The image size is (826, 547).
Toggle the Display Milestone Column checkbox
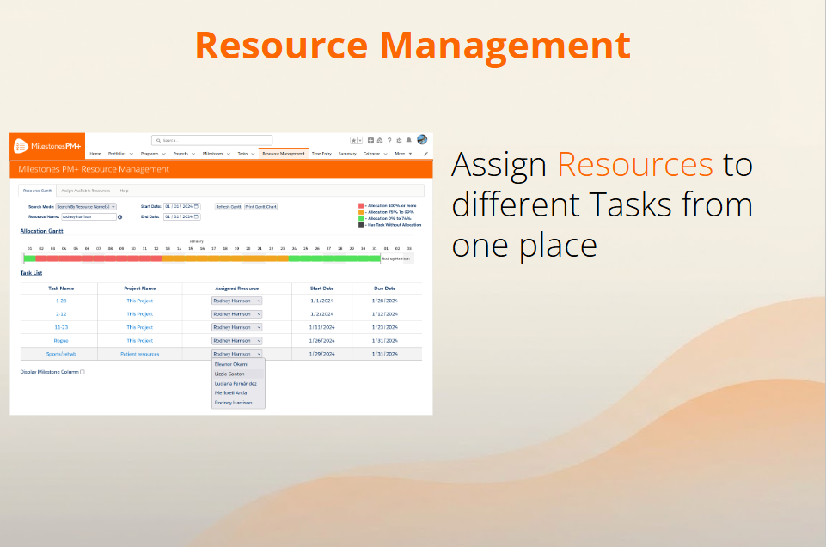[x=83, y=372]
